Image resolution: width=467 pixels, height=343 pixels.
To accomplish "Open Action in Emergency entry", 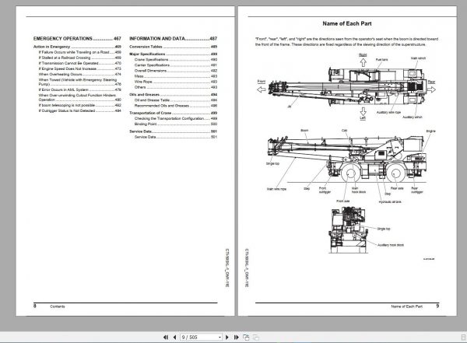I will [77, 47].
